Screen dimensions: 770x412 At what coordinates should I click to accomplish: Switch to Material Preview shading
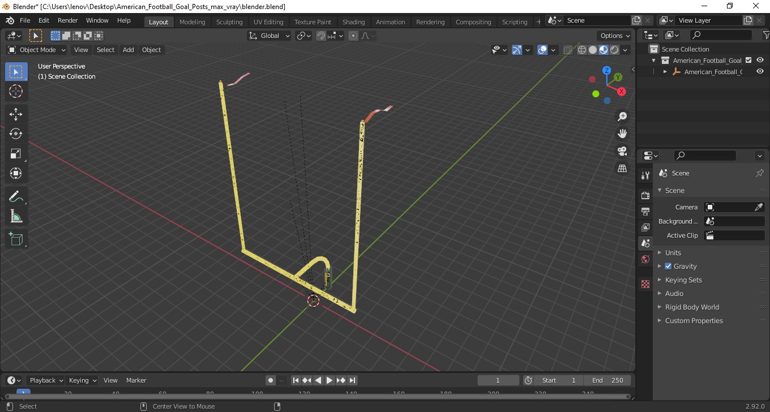click(x=604, y=50)
